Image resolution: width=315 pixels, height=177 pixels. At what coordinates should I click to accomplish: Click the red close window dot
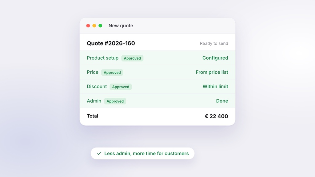[88, 26]
